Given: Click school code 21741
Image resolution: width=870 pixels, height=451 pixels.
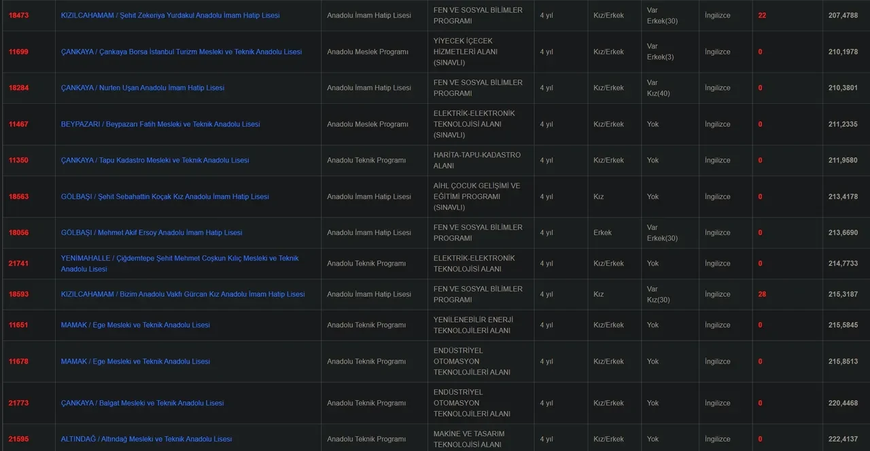Looking at the screenshot, I should click(18, 264).
